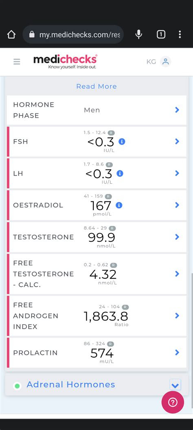Open the Free Testosterone Calc. details arrow
Screen dimensions: 193x430
(177, 274)
